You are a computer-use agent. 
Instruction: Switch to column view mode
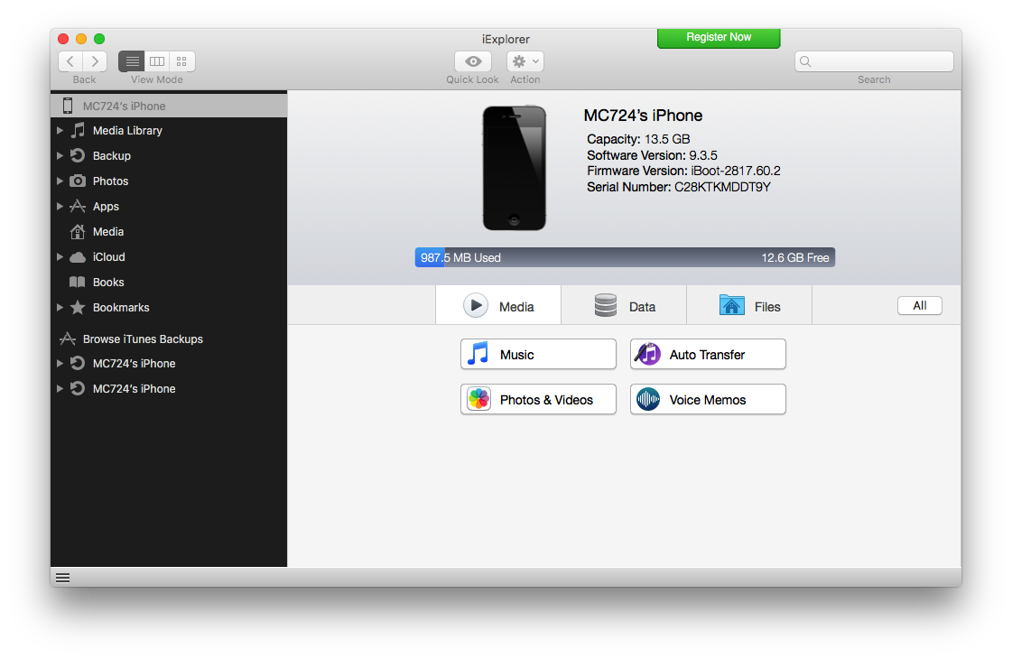point(157,61)
